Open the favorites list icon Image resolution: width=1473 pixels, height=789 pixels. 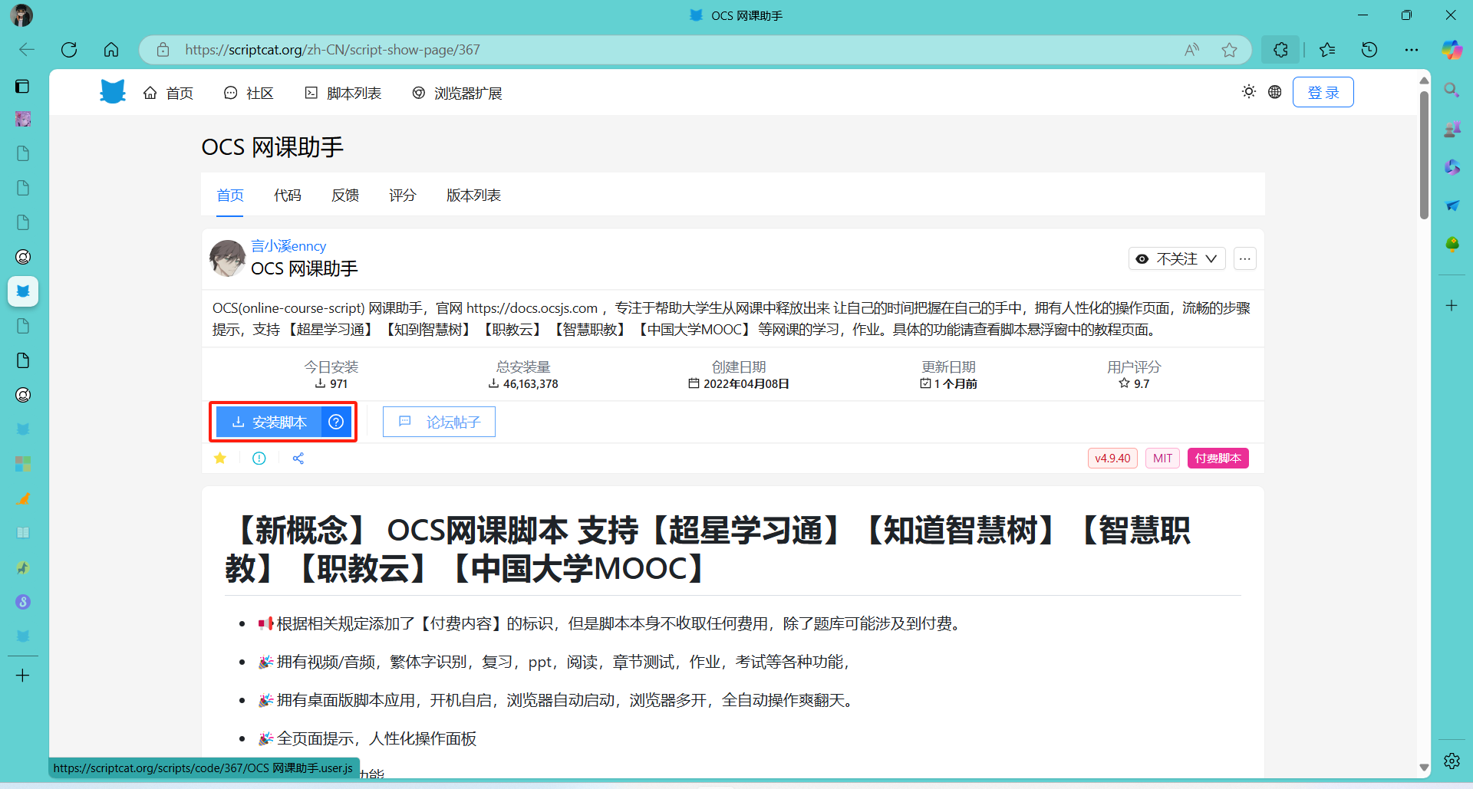click(1327, 50)
